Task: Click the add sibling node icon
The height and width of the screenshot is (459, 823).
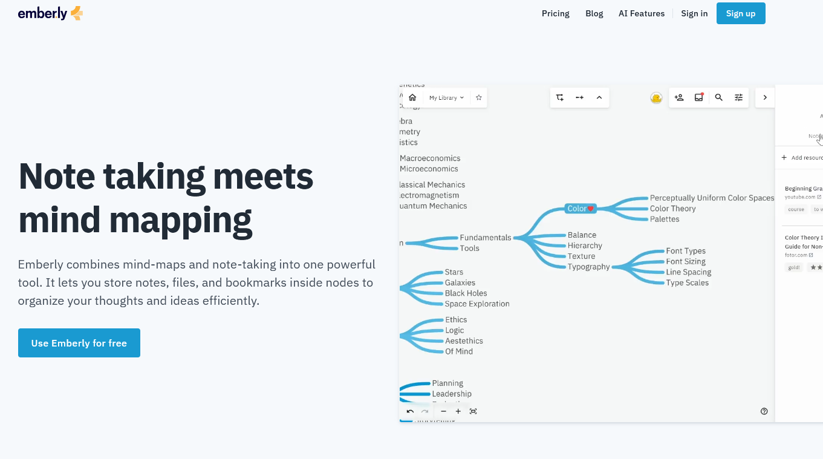Action: (579, 97)
